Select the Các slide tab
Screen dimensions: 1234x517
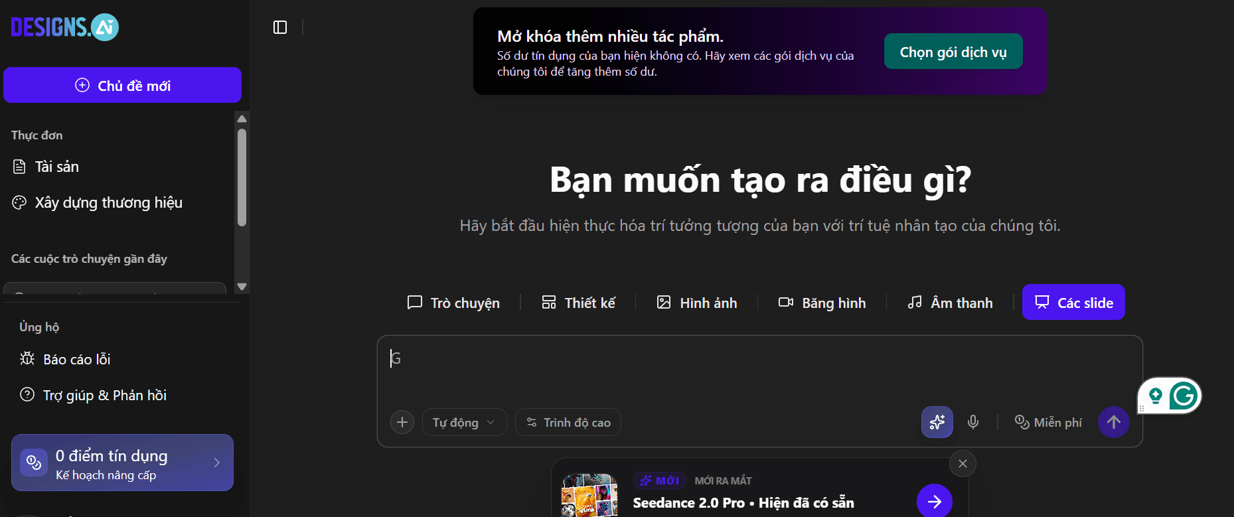[1073, 302]
